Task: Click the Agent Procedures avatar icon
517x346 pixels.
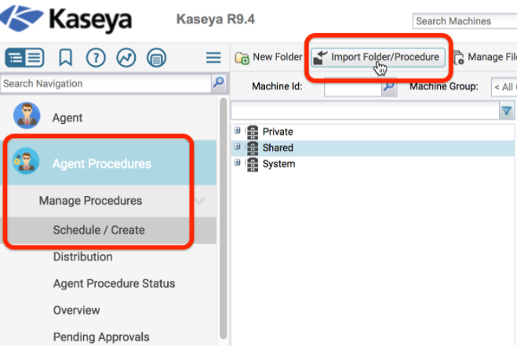Action: point(26,162)
